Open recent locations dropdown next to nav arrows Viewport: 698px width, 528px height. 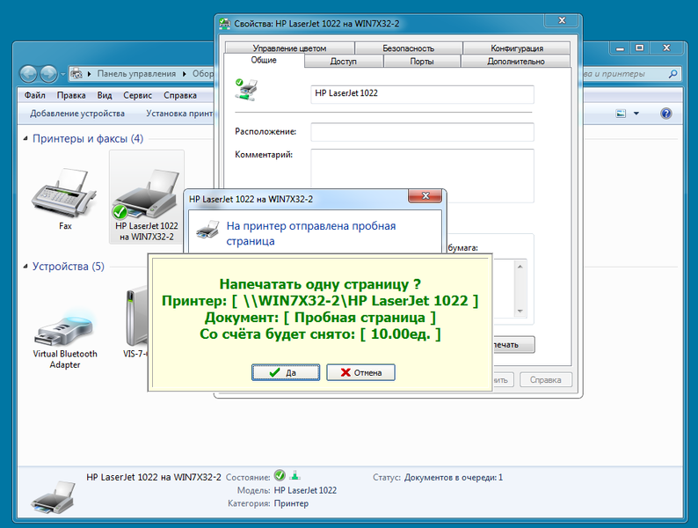click(x=62, y=74)
